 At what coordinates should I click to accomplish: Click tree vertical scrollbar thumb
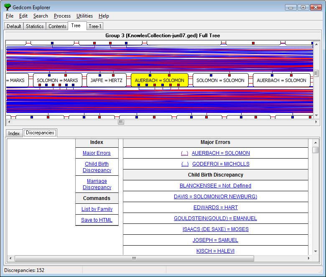coord(316,73)
